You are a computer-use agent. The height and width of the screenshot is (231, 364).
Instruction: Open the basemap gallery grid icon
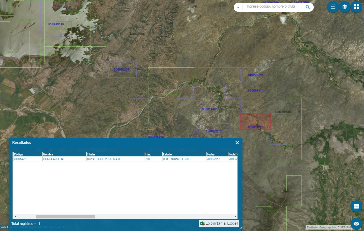point(356,7)
